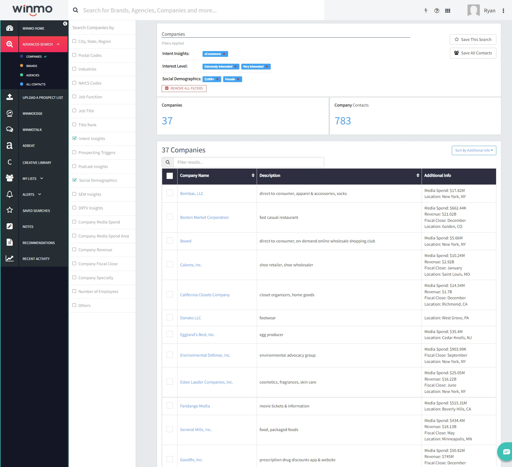
Task: Toggle the select-all companies checkbox
Action: pyautogui.click(x=170, y=176)
